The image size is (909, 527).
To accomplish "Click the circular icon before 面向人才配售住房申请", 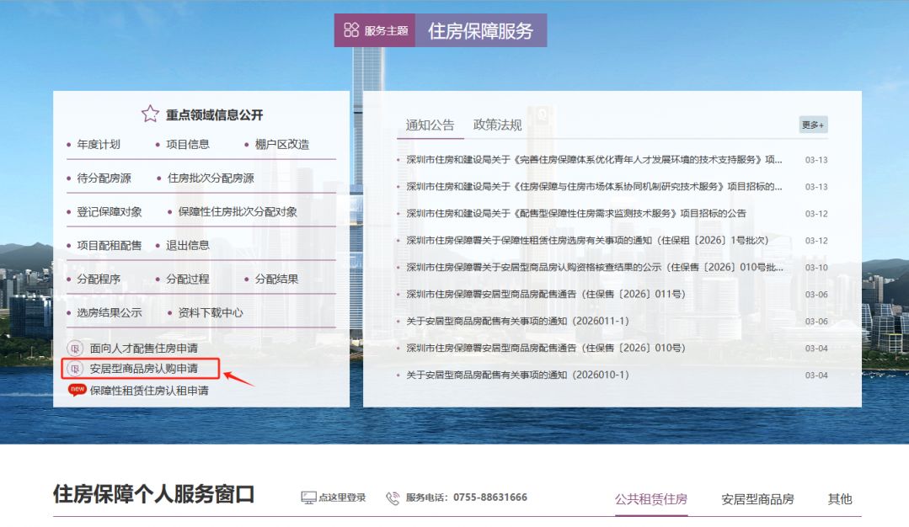I will [x=75, y=346].
